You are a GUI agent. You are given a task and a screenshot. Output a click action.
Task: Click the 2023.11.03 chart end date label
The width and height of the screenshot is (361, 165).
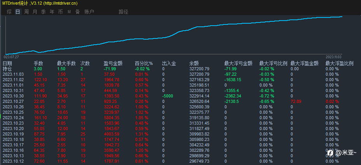pos(334,57)
